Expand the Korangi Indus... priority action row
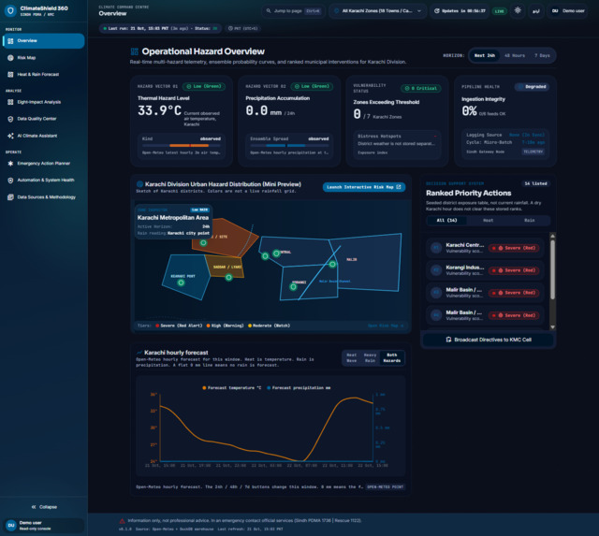This screenshot has height=536, width=599. [x=485, y=270]
